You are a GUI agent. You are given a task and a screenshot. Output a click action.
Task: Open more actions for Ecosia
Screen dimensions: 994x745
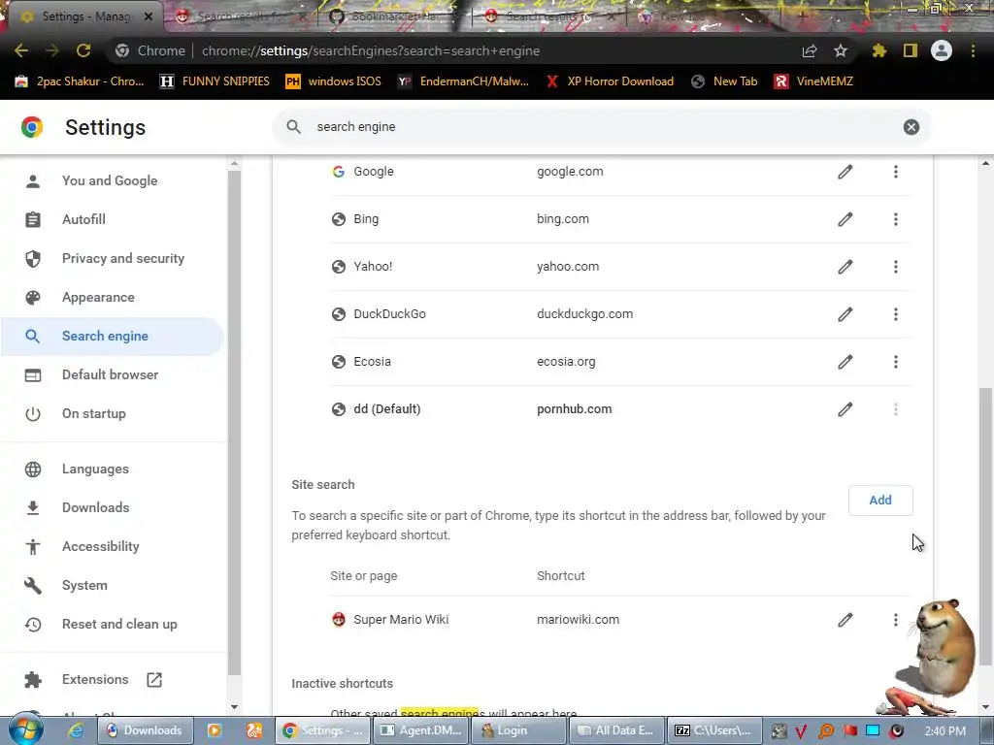896,362
